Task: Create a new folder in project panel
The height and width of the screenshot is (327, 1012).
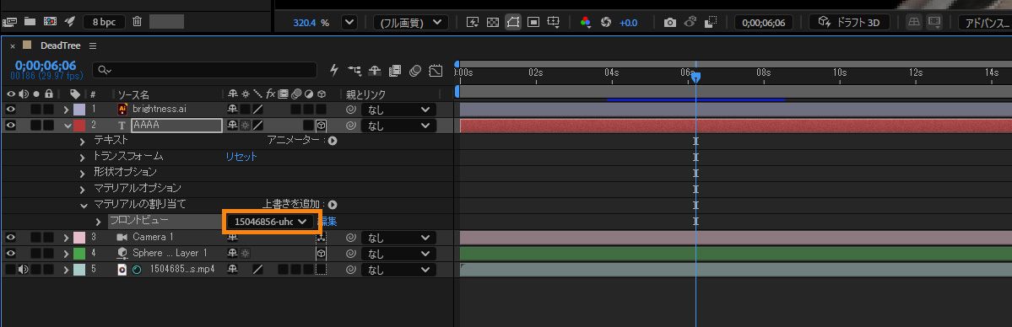Action: pyautogui.click(x=30, y=21)
